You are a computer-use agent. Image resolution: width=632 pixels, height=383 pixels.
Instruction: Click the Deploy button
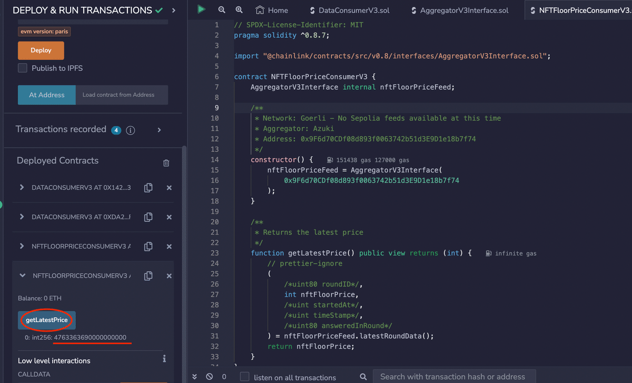pyautogui.click(x=41, y=50)
